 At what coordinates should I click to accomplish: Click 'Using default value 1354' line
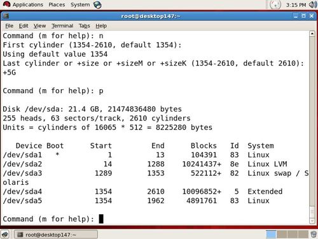[55, 54]
